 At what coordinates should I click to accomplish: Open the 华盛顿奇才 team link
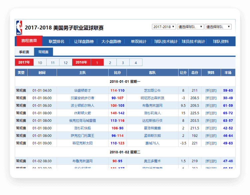tap(82, 91)
